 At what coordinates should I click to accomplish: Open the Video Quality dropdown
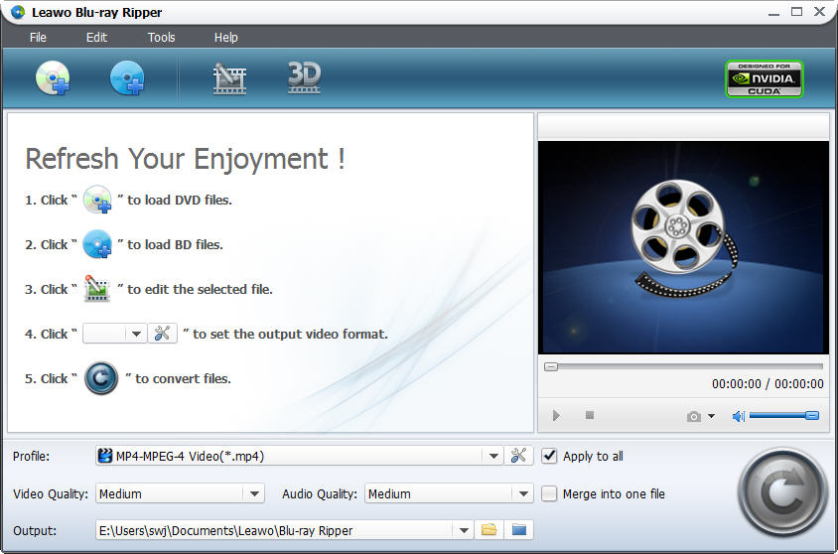click(254, 493)
